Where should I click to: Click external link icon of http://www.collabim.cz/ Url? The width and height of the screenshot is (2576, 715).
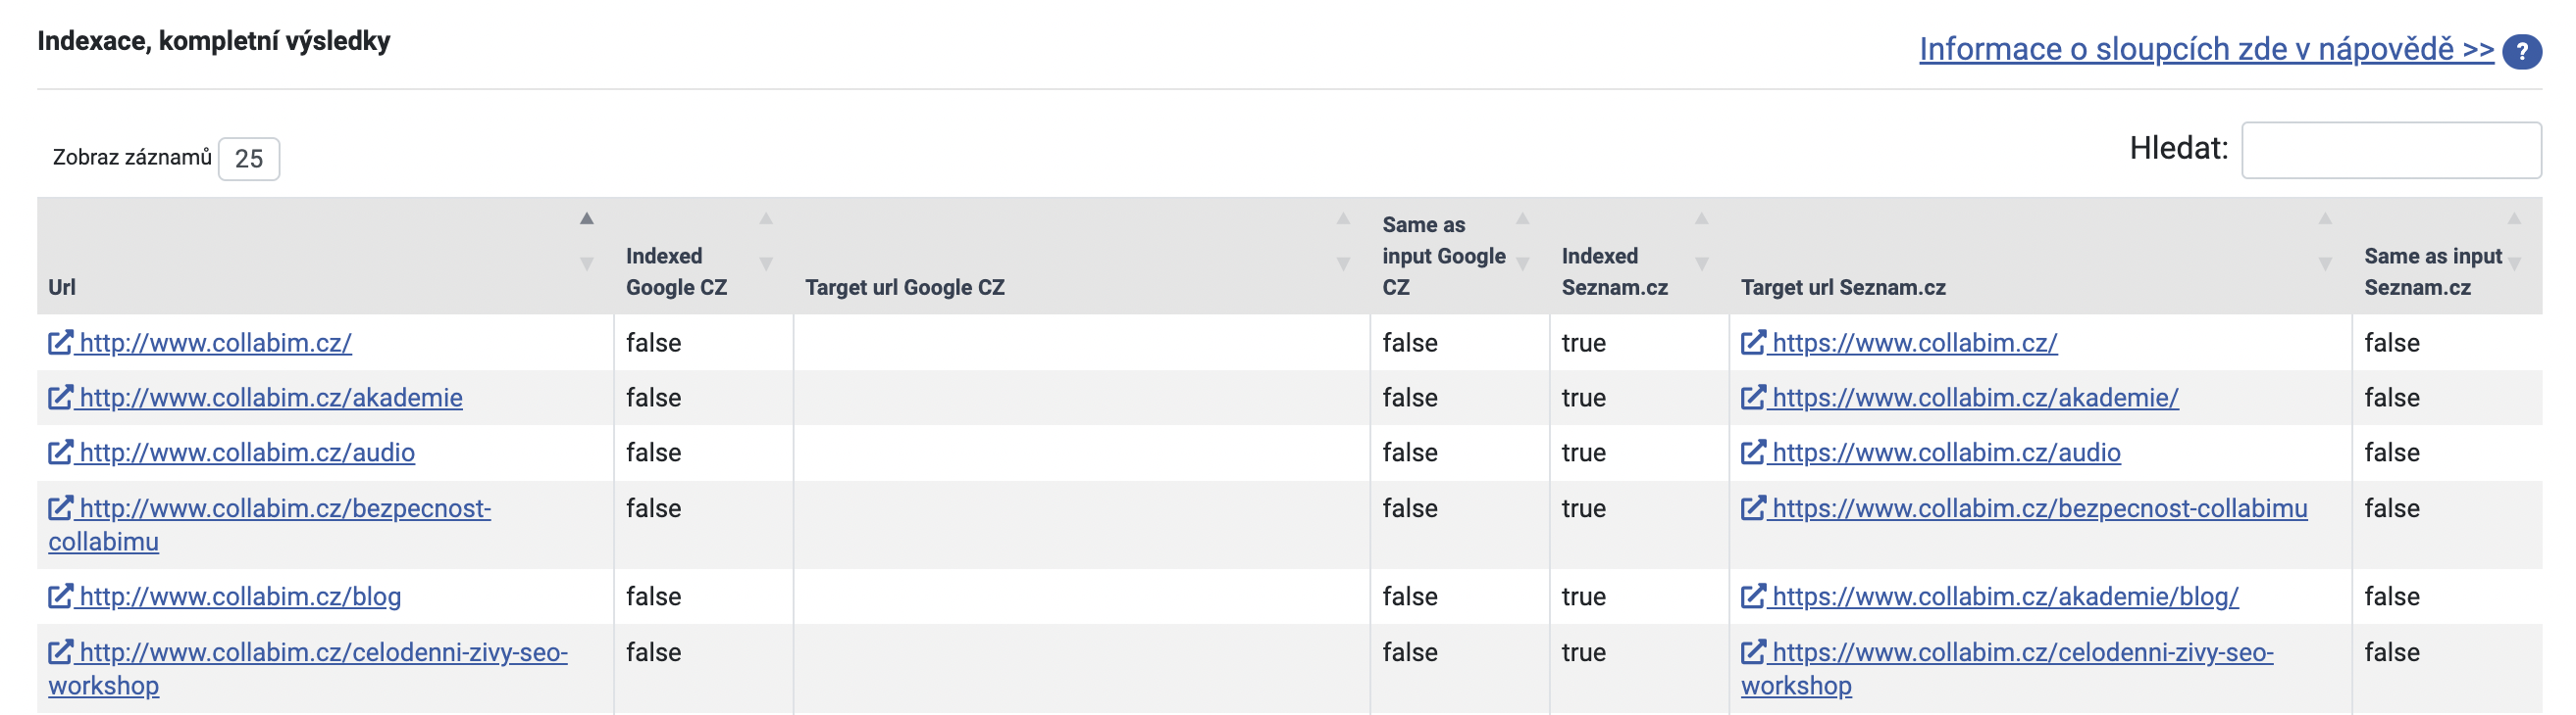click(60, 343)
